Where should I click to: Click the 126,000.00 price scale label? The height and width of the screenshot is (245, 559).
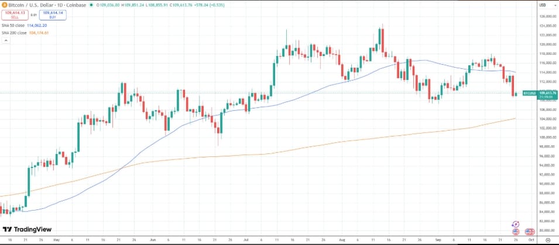pos(547,16)
